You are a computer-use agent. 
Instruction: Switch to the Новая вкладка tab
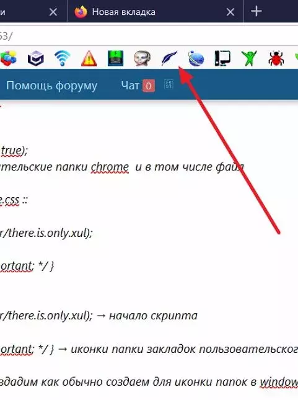point(156,12)
